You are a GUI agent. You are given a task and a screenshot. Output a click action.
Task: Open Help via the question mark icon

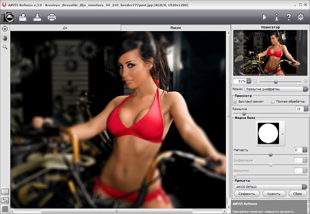pos(289,17)
